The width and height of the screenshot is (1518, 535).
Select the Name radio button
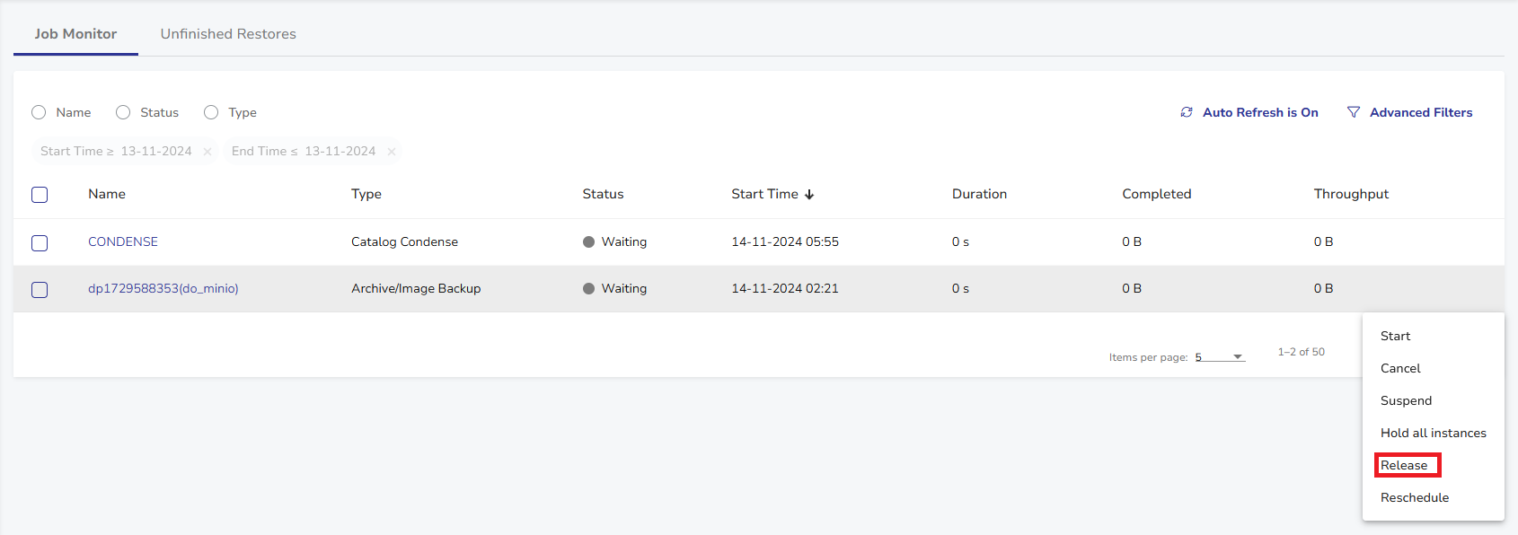coord(39,112)
